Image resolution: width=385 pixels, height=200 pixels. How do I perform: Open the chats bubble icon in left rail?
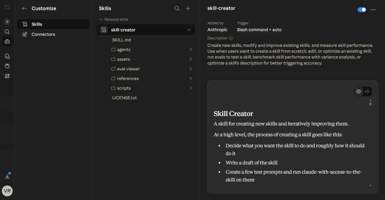pos(7,56)
